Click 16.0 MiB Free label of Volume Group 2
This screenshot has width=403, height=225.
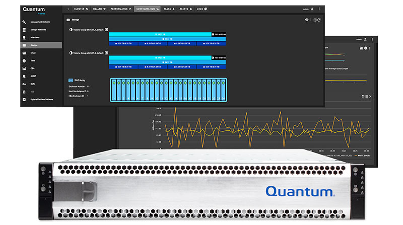[x=219, y=58]
